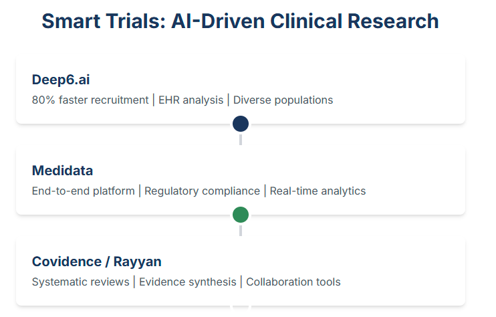This screenshot has height=317, width=496.
Task: Click the "80% faster recruitment" text
Action: pyautogui.click(x=90, y=100)
